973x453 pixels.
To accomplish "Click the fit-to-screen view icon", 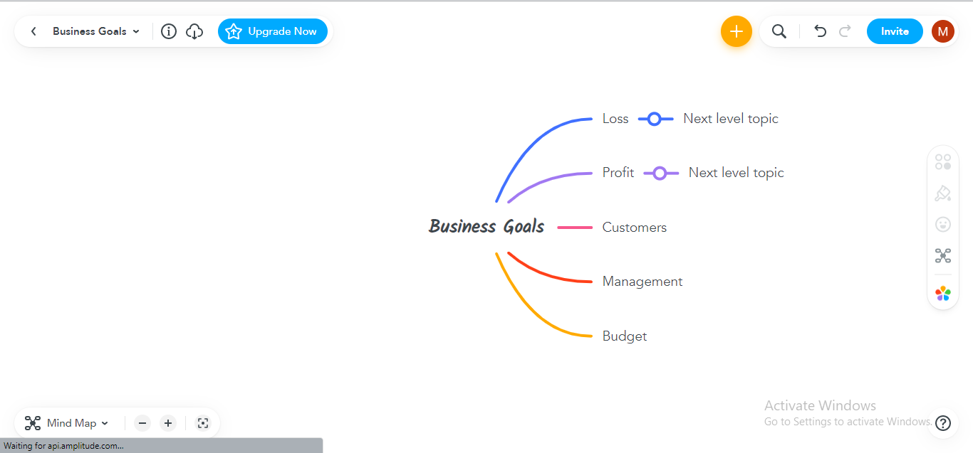I will [x=203, y=422].
